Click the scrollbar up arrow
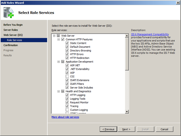Image resolution: width=181 pixels, height=136 pixels. [127, 36]
